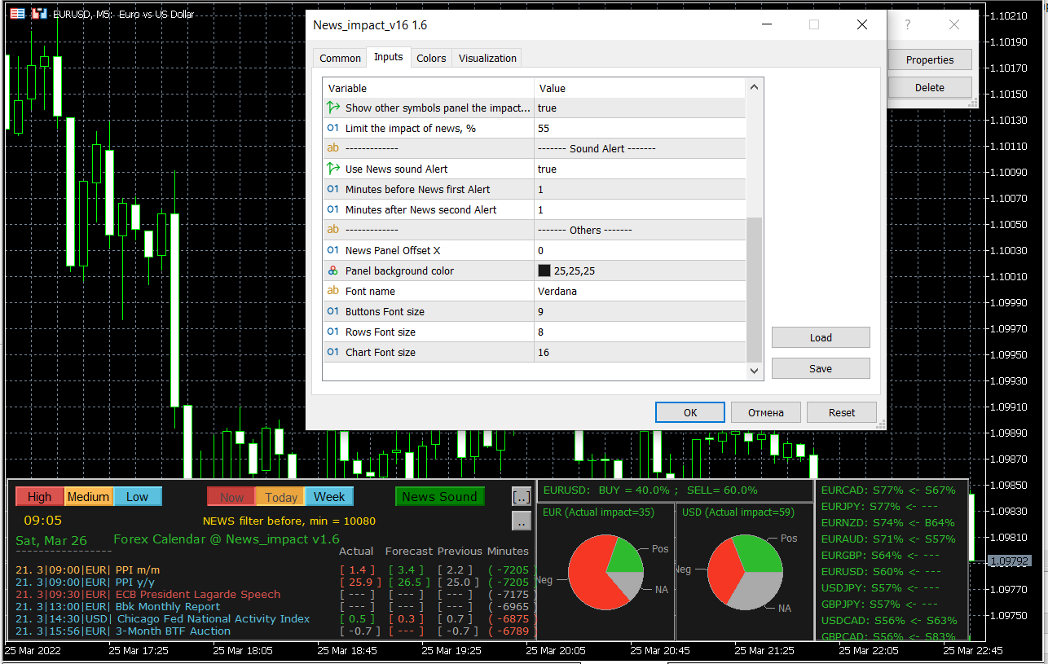This screenshot has height=664, width=1048.
Task: Click the EURUSD chart window icon
Action: (17, 14)
